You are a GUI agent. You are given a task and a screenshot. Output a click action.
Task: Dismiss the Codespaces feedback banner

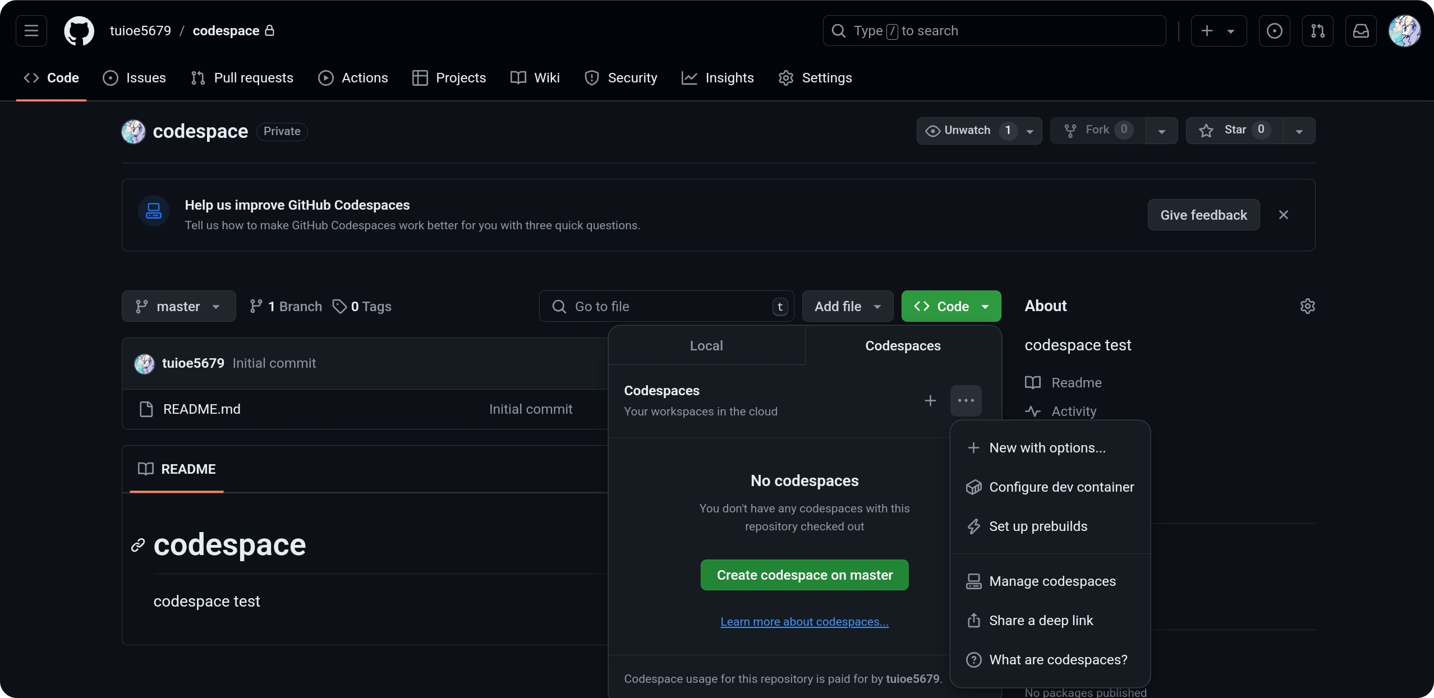point(1283,215)
